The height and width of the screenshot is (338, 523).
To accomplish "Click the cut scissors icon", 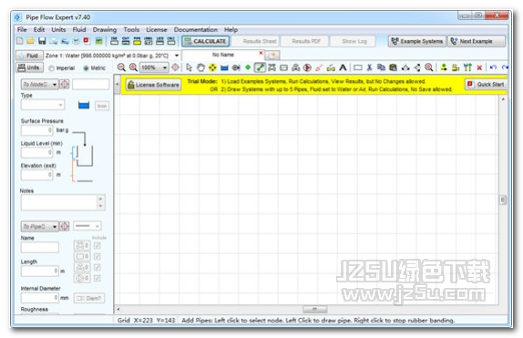I will 369,67.
